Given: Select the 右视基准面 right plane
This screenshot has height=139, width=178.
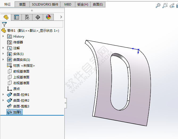Looking at the screenshot, I should click(21, 83).
